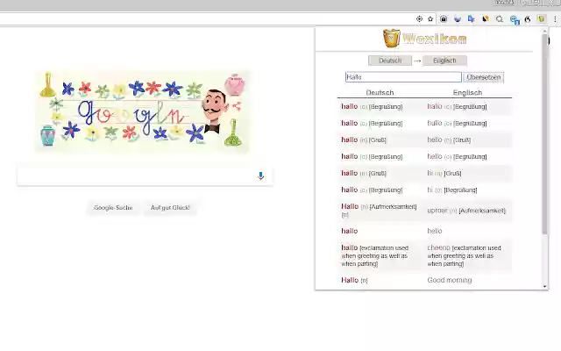The height and width of the screenshot is (351, 561).
Task: Share the Google doodle via share icon
Action: [x=237, y=105]
